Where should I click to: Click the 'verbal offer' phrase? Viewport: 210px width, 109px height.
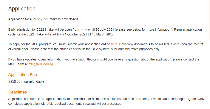point(20,49)
